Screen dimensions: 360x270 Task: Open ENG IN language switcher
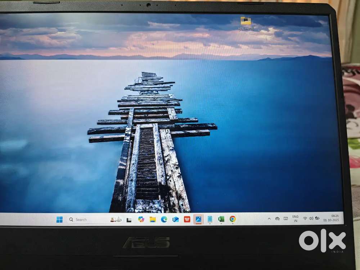[295, 219]
